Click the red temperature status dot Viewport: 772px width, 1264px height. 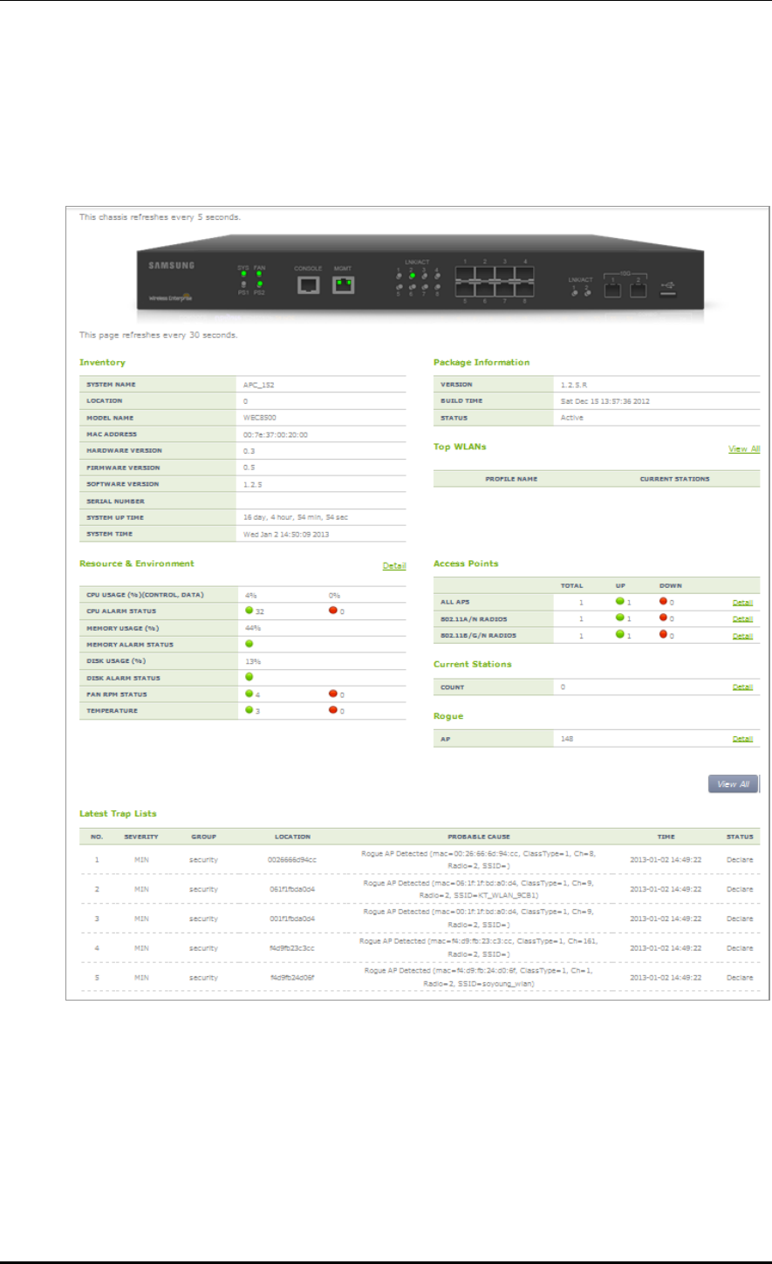(333, 710)
